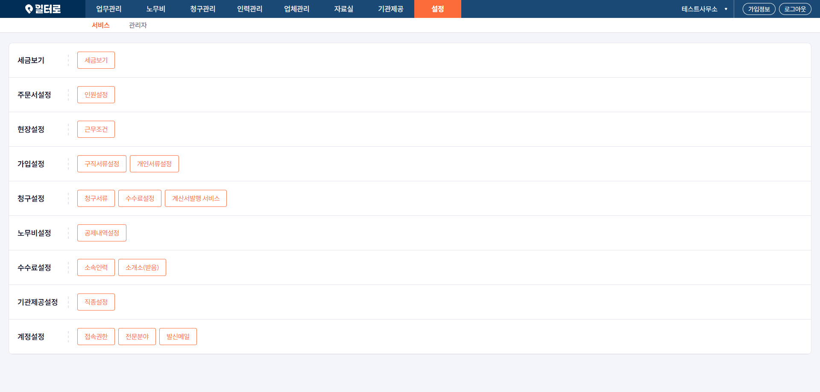Click the 계산서발행 서비스 button
820x392 pixels.
click(196, 198)
